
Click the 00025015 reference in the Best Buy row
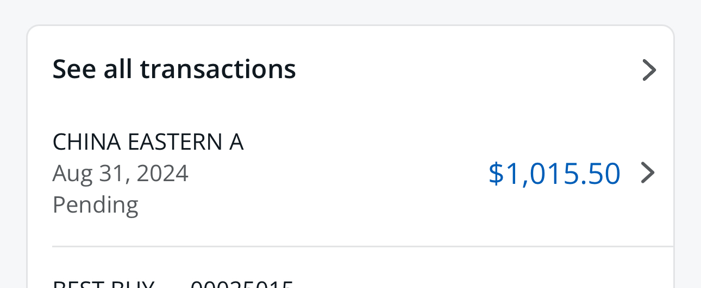click(242, 284)
